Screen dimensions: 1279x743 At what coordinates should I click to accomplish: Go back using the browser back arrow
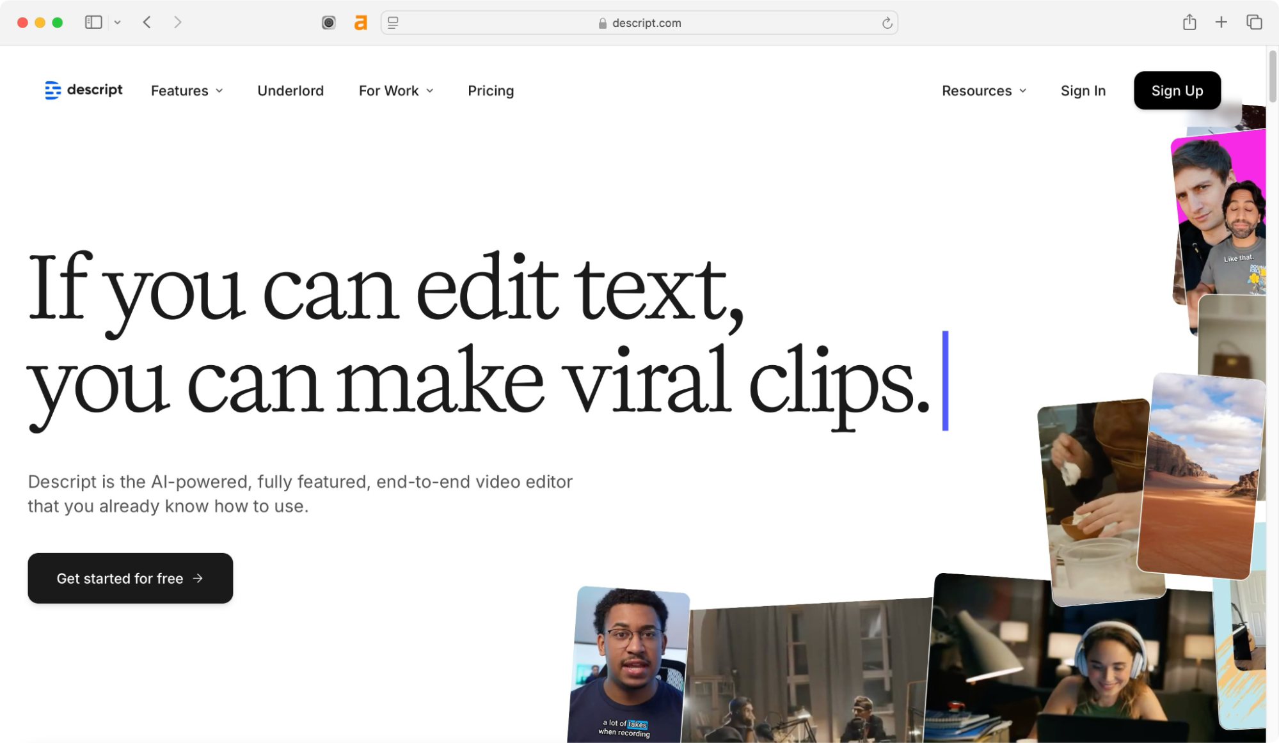click(147, 22)
